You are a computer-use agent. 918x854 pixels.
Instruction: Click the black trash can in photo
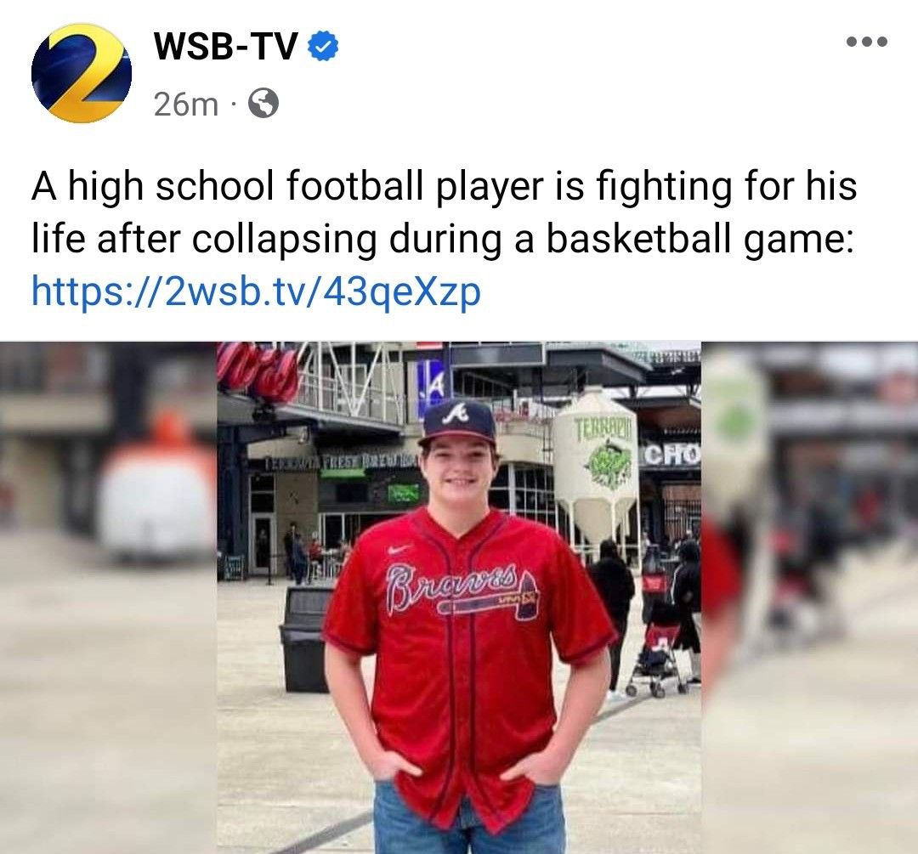pyautogui.click(x=306, y=639)
